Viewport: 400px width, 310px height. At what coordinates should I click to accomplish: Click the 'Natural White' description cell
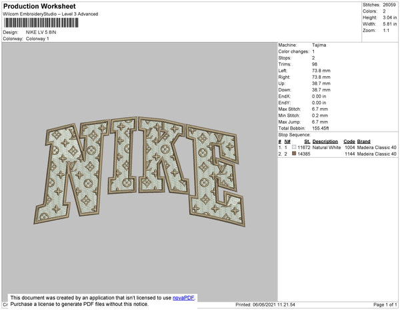[327, 148]
